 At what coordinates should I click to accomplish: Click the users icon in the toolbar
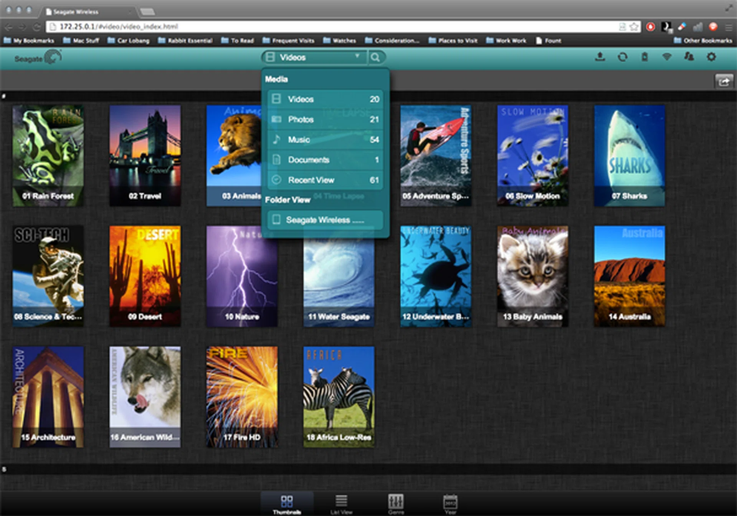[689, 57]
